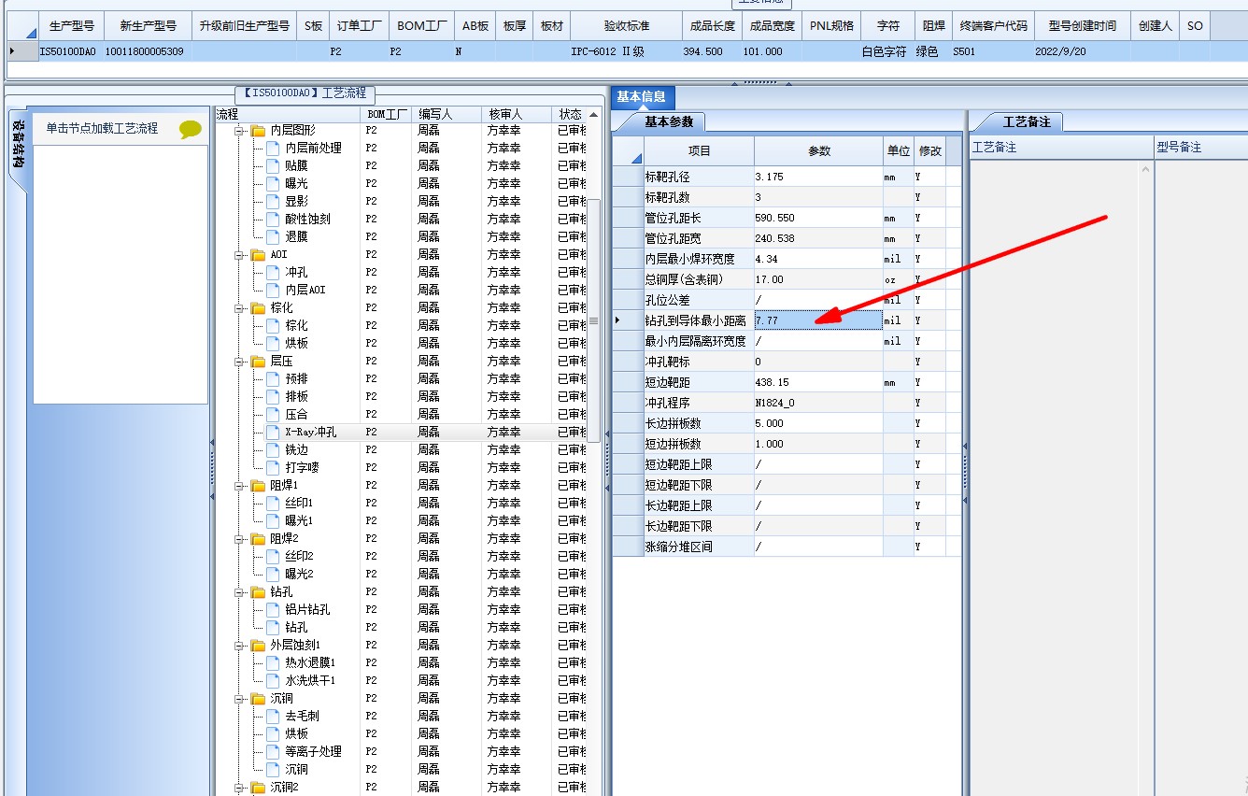Click the 短边靶距 value 438.15
Viewport: 1248px width, 796px height.
point(818,382)
